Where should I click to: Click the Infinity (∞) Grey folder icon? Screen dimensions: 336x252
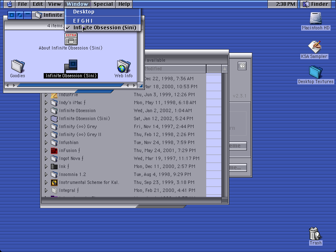[x=54, y=126]
